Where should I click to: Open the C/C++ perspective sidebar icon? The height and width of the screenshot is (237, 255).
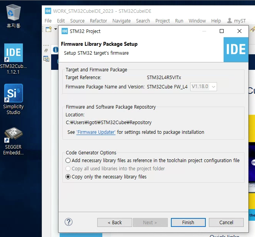(x=47, y=59)
